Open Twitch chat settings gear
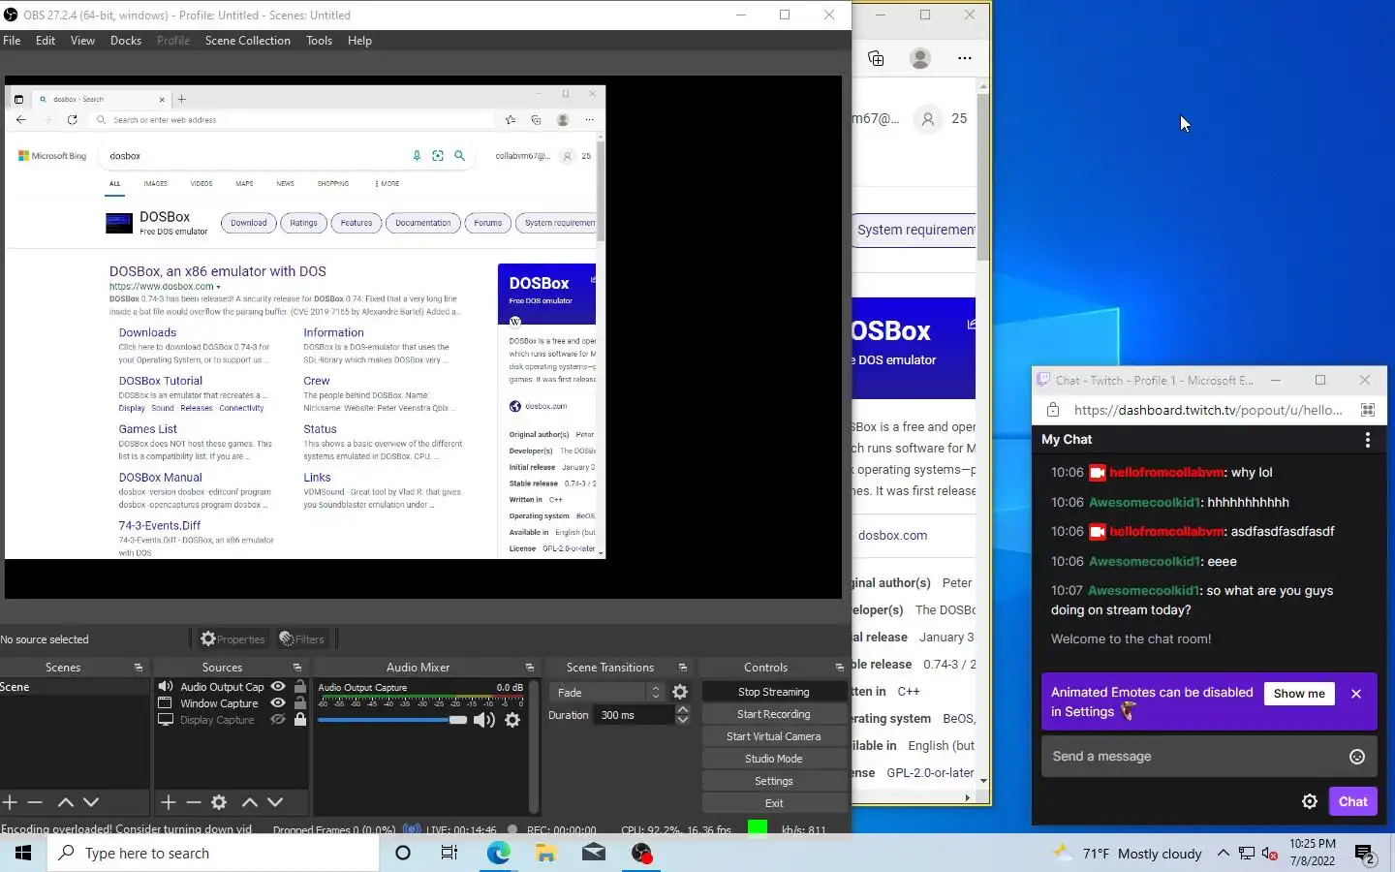 [1310, 801]
